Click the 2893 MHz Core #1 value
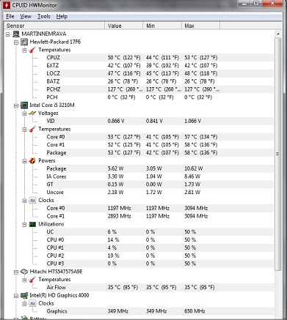Viewport: 287px width, 320px height. [x=119, y=216]
